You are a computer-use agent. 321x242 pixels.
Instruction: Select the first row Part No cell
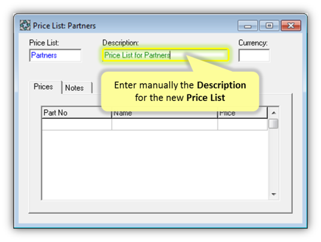[x=77, y=124]
